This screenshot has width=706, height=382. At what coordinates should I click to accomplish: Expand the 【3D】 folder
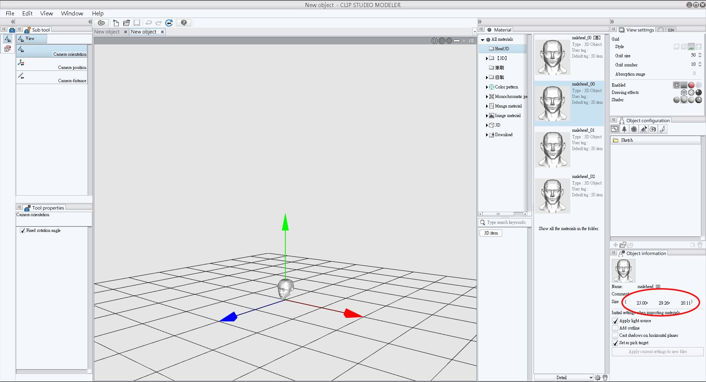pos(487,58)
